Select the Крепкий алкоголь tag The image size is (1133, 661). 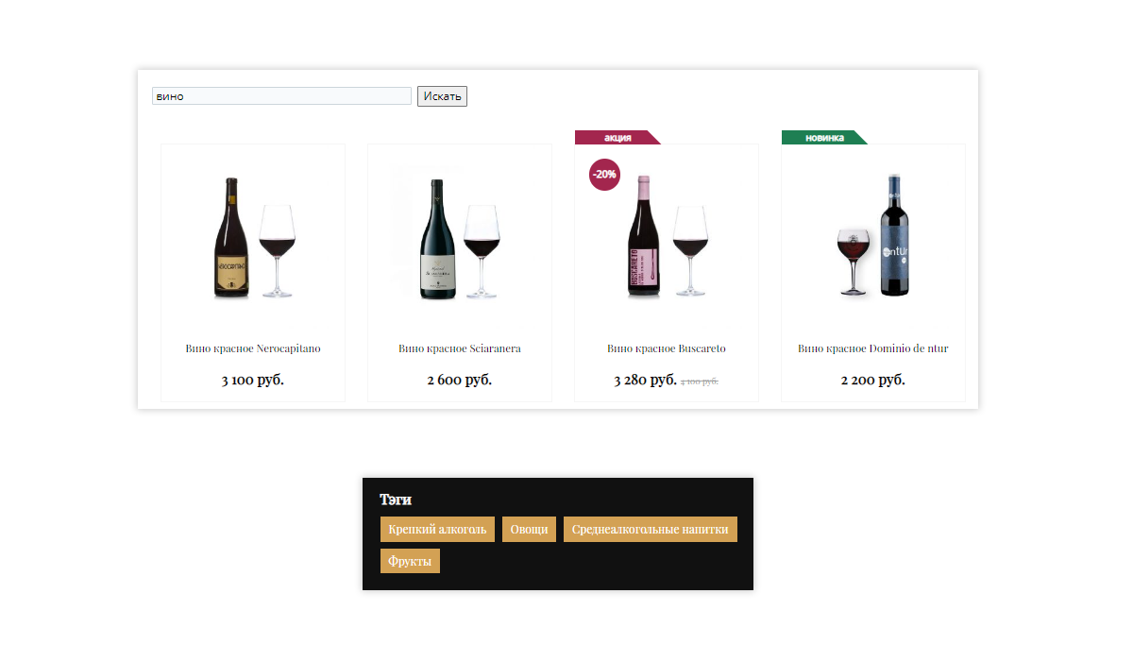[x=437, y=530]
